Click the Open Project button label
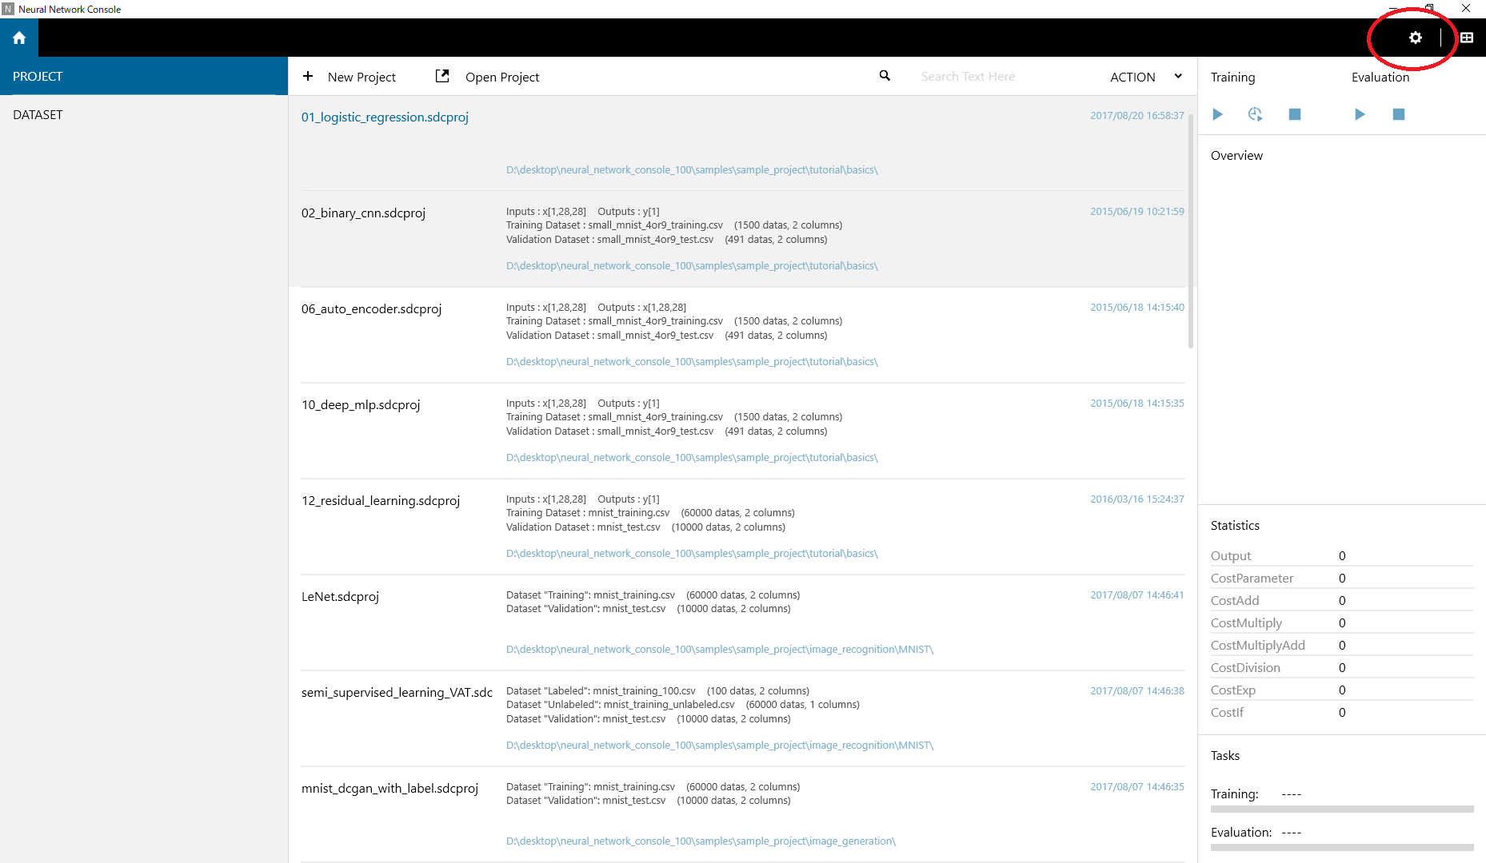 point(502,77)
